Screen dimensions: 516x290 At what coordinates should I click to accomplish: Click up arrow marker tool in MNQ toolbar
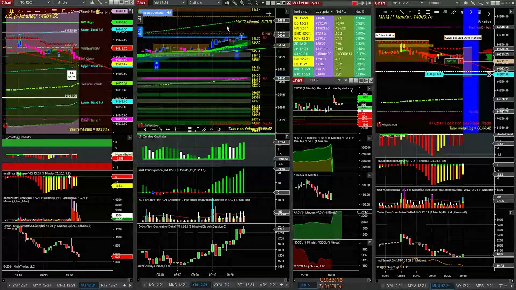(462, 12)
